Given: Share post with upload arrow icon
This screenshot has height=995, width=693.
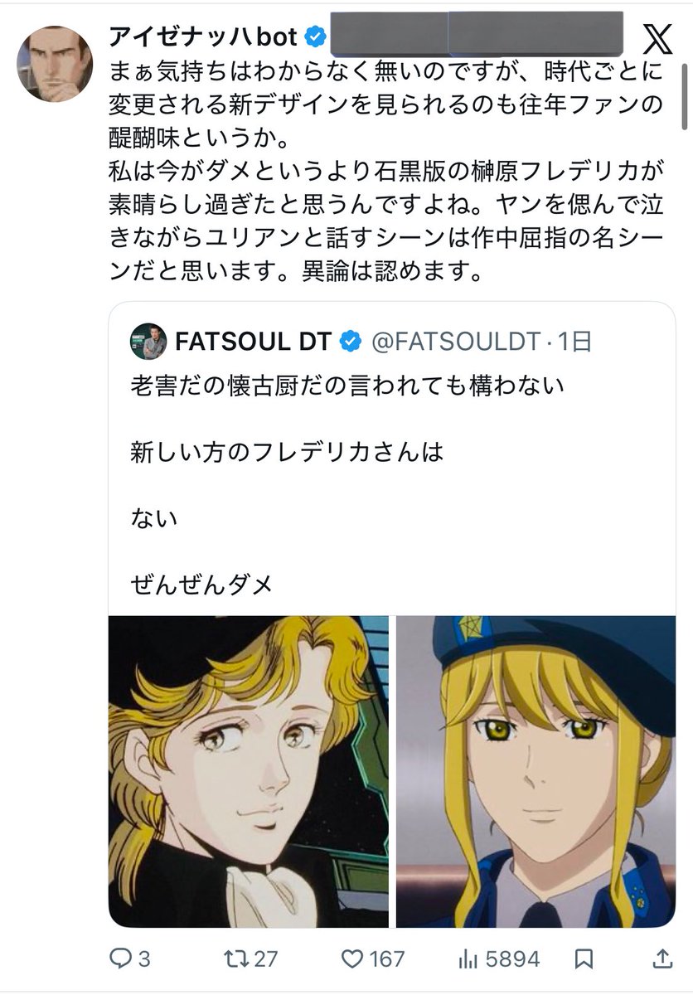Looking at the screenshot, I should (x=663, y=959).
